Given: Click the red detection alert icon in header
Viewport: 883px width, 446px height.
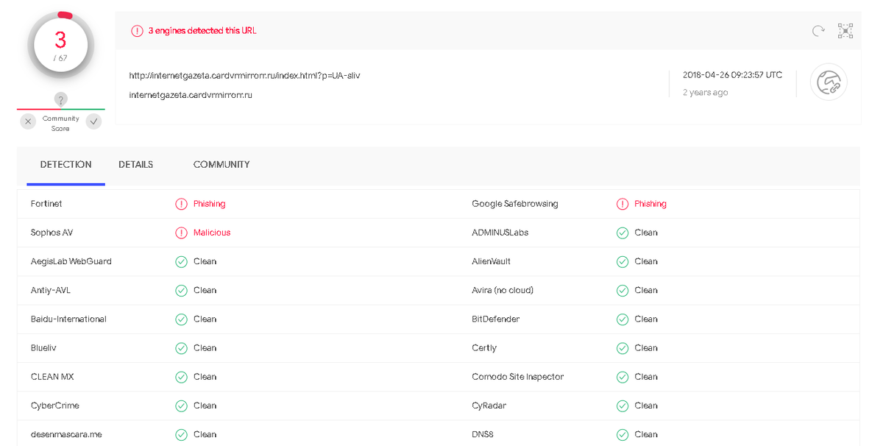Looking at the screenshot, I should (x=137, y=31).
